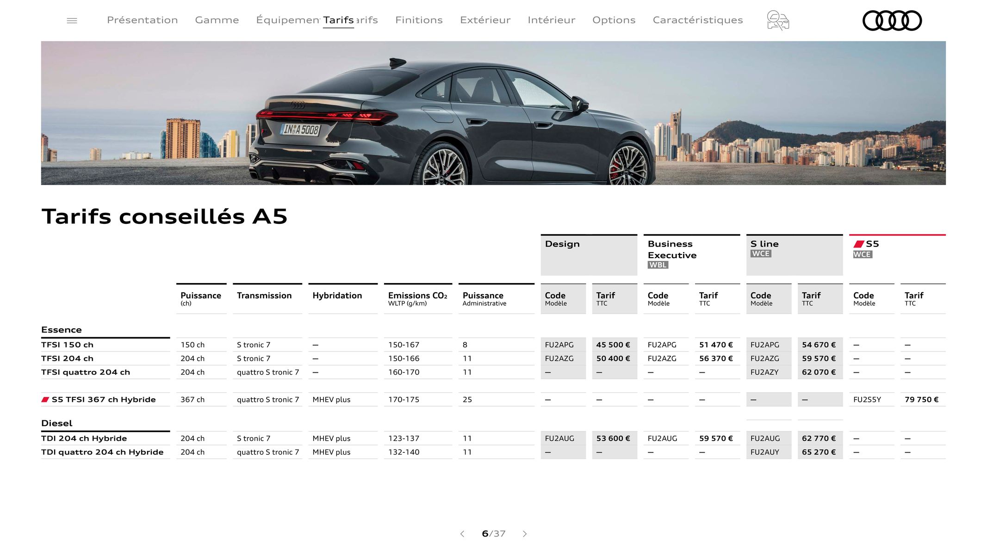Open the Gamme tab
The height and width of the screenshot is (555, 987).
pyautogui.click(x=217, y=20)
